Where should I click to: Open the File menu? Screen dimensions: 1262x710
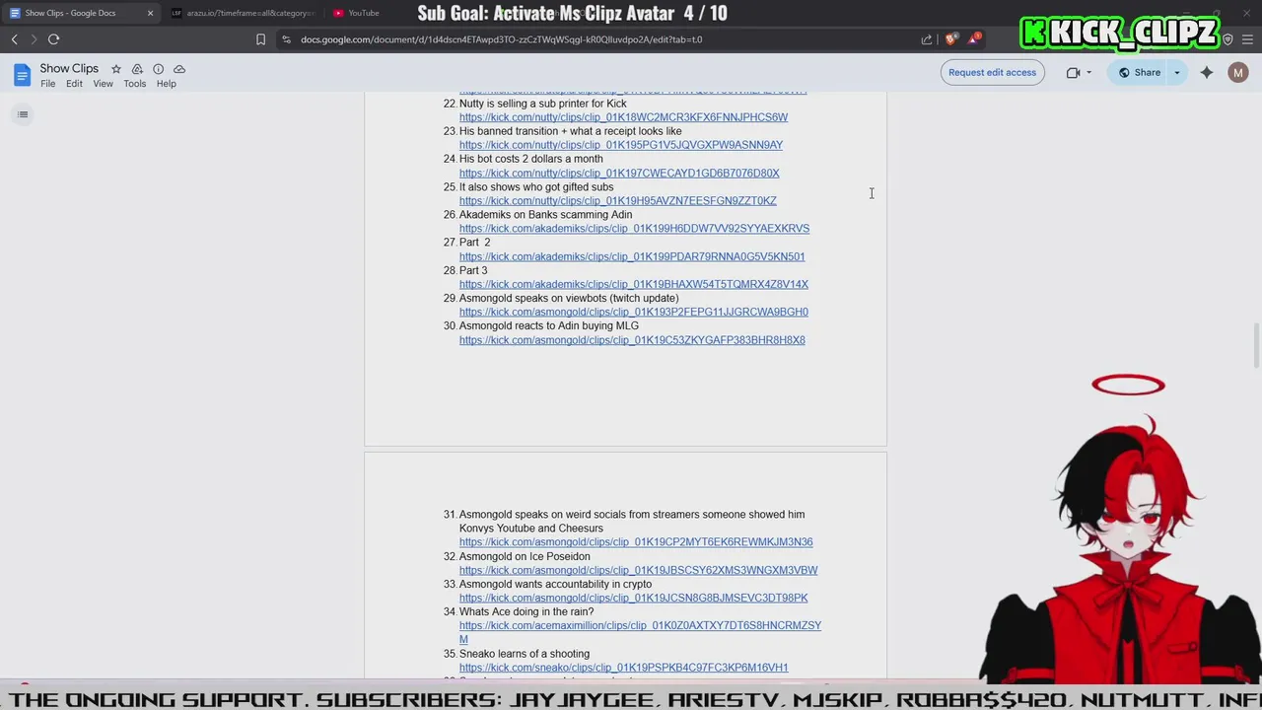tap(47, 84)
